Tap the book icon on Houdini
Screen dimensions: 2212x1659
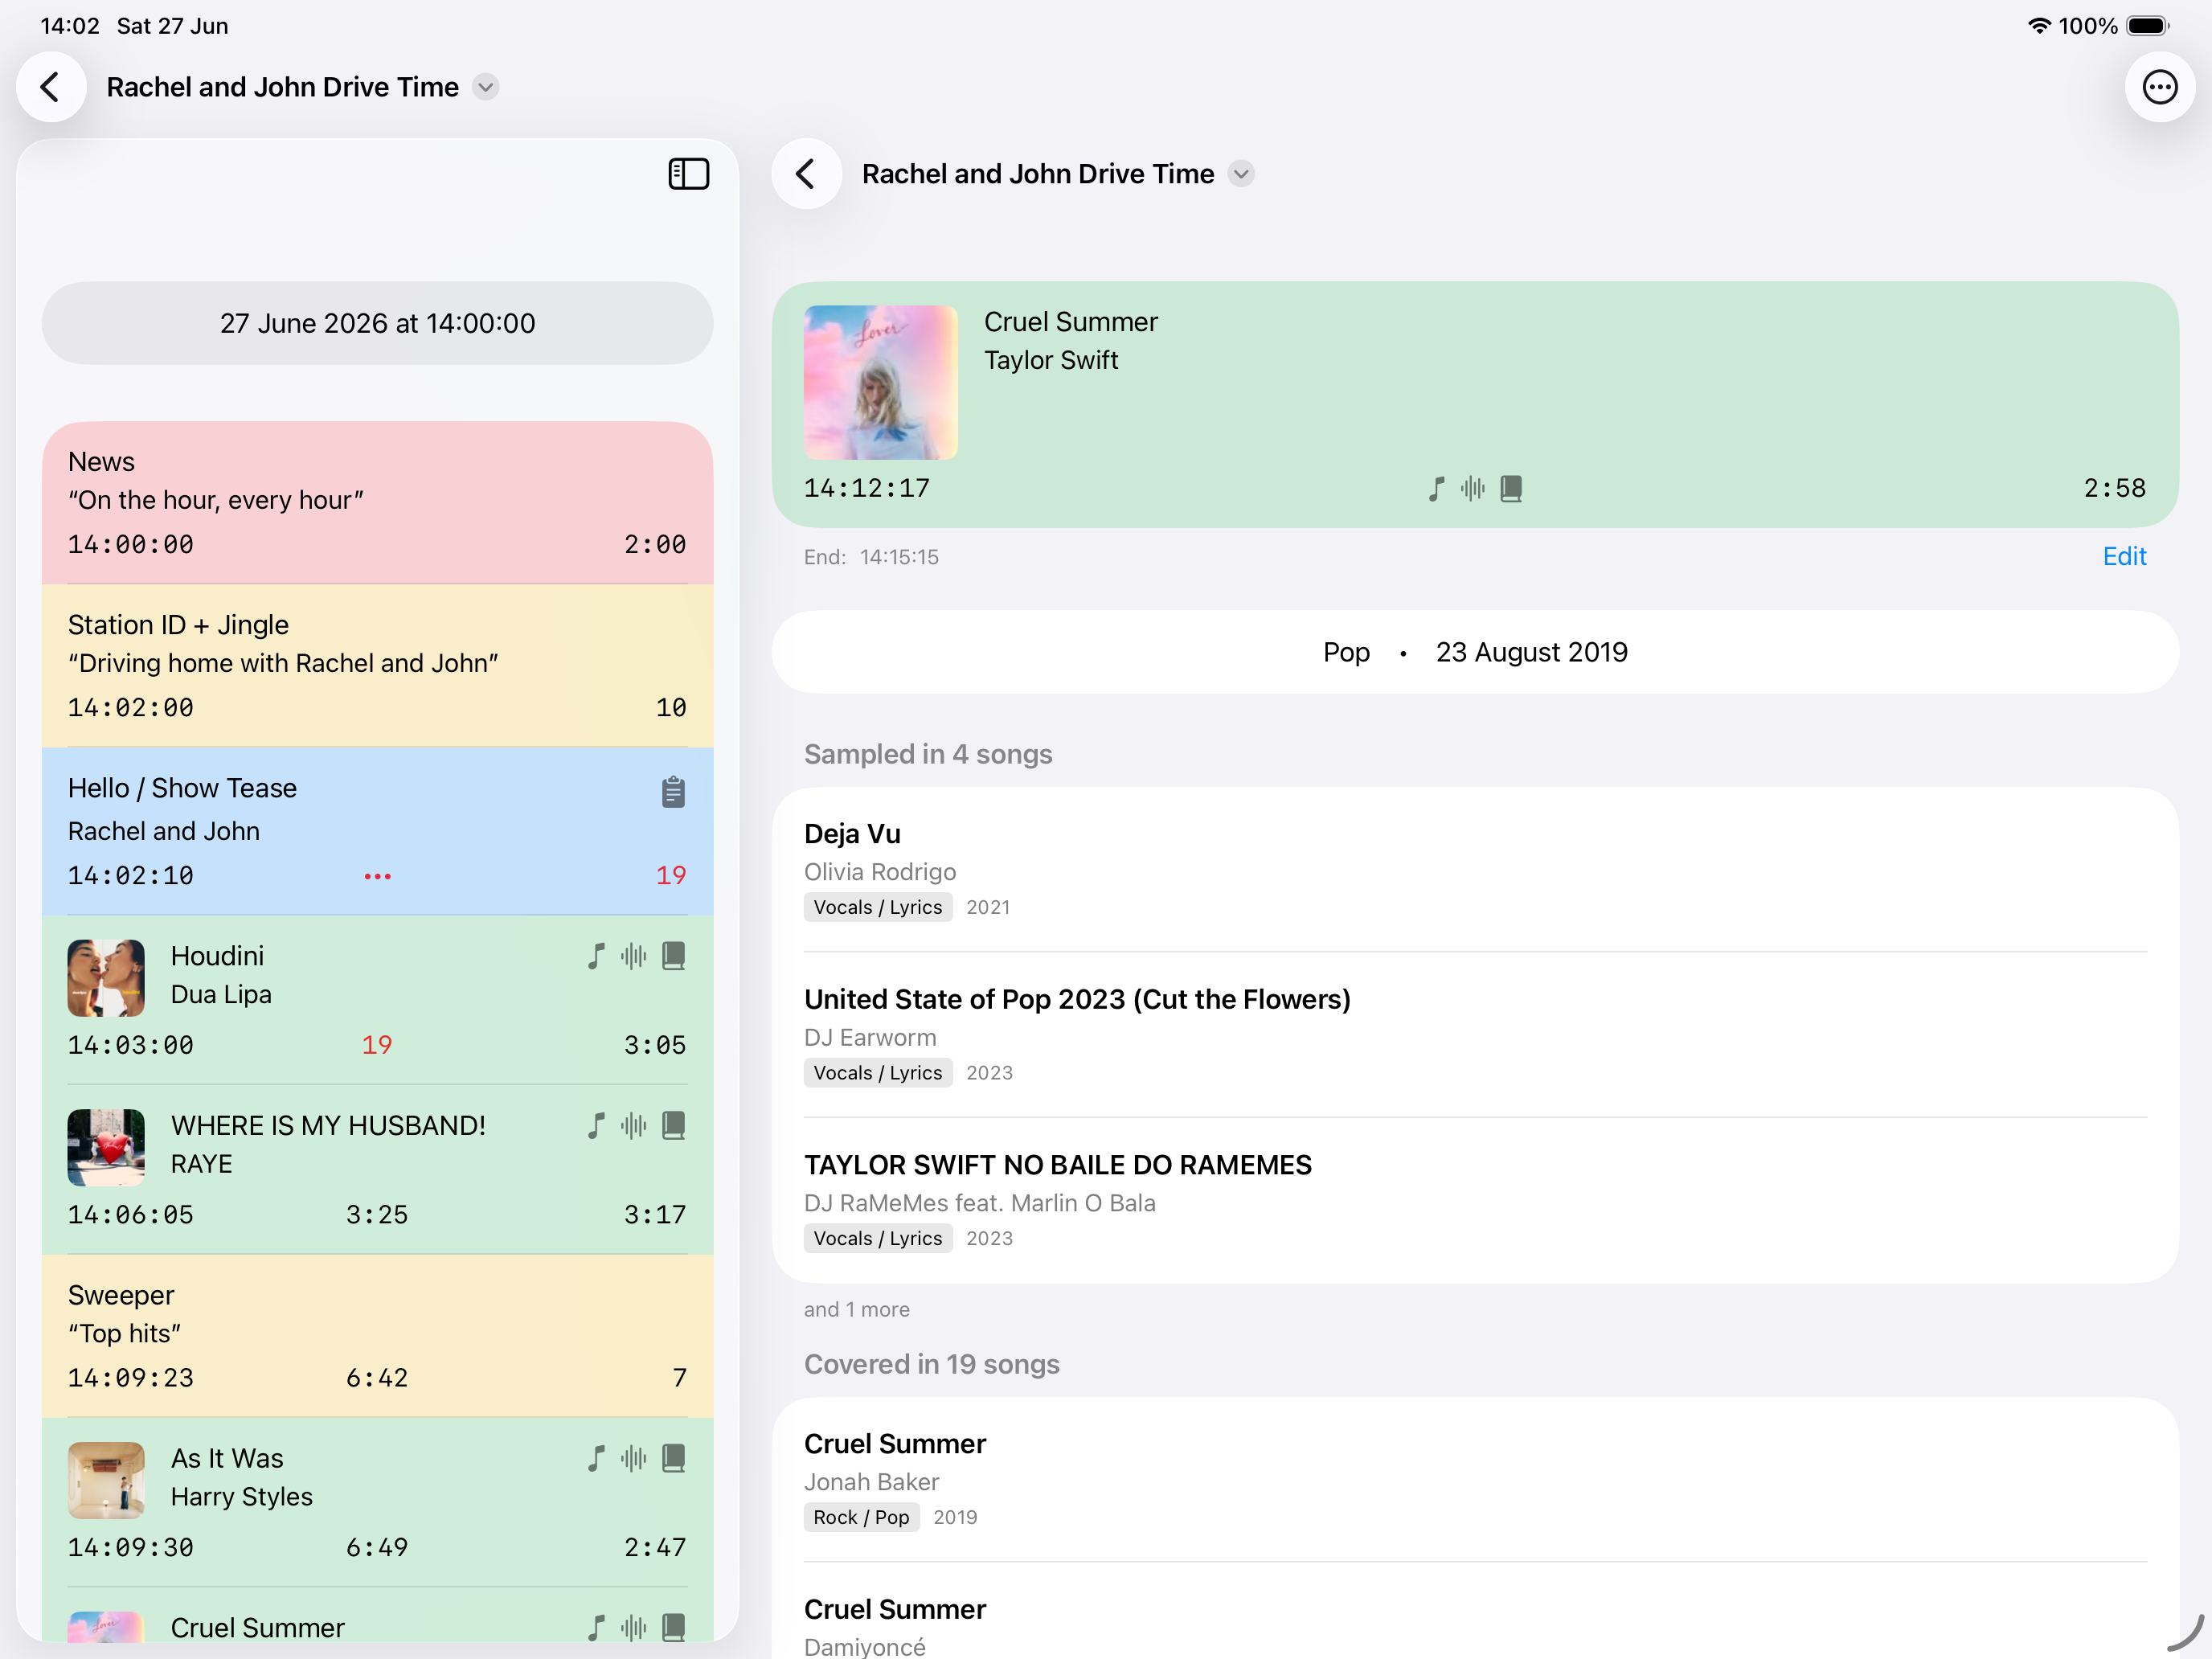[x=674, y=956]
